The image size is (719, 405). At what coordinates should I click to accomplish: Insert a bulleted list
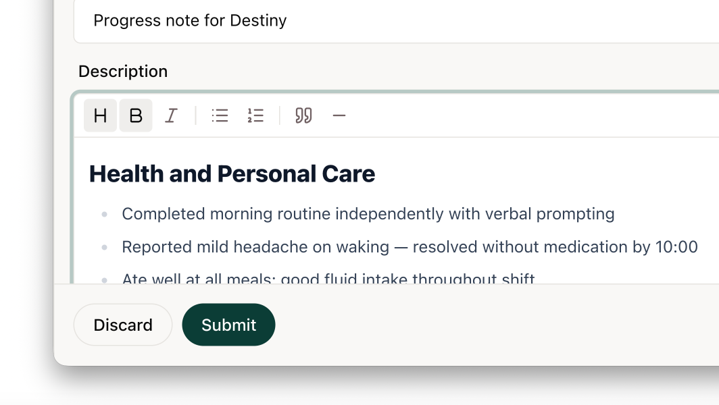coord(220,115)
